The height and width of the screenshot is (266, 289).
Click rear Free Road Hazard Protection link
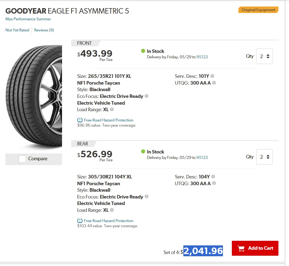coord(108,221)
